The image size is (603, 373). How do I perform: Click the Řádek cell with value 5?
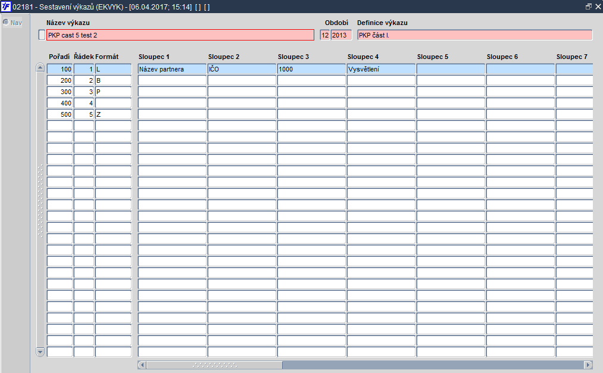click(x=84, y=114)
